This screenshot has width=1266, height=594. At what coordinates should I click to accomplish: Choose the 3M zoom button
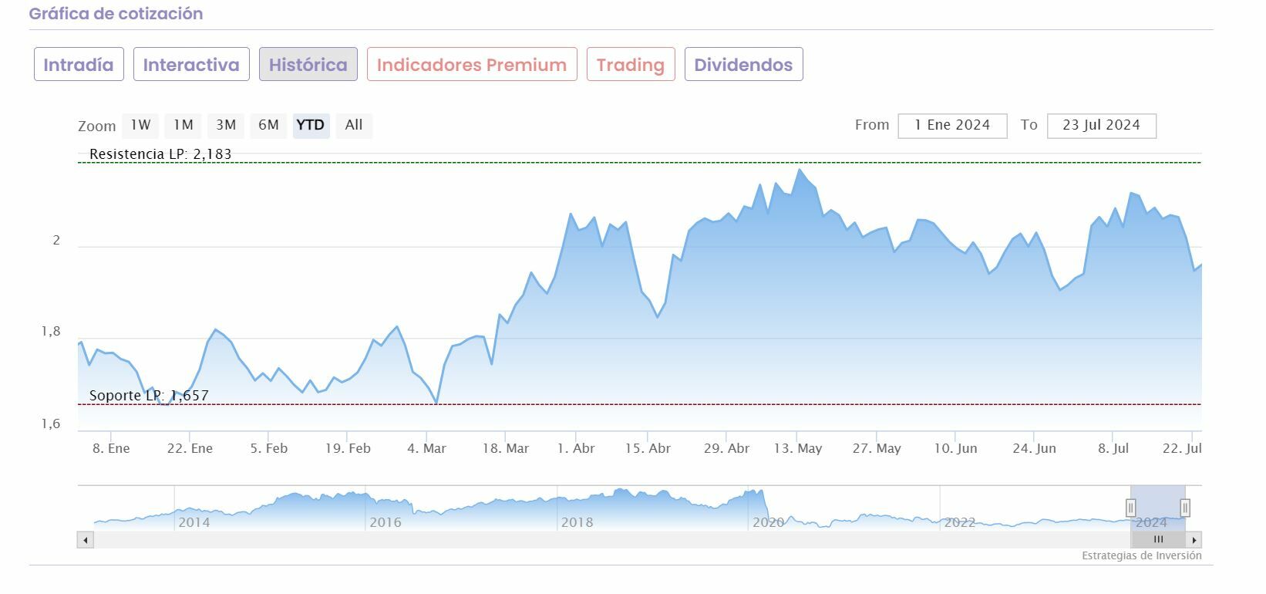(x=226, y=125)
